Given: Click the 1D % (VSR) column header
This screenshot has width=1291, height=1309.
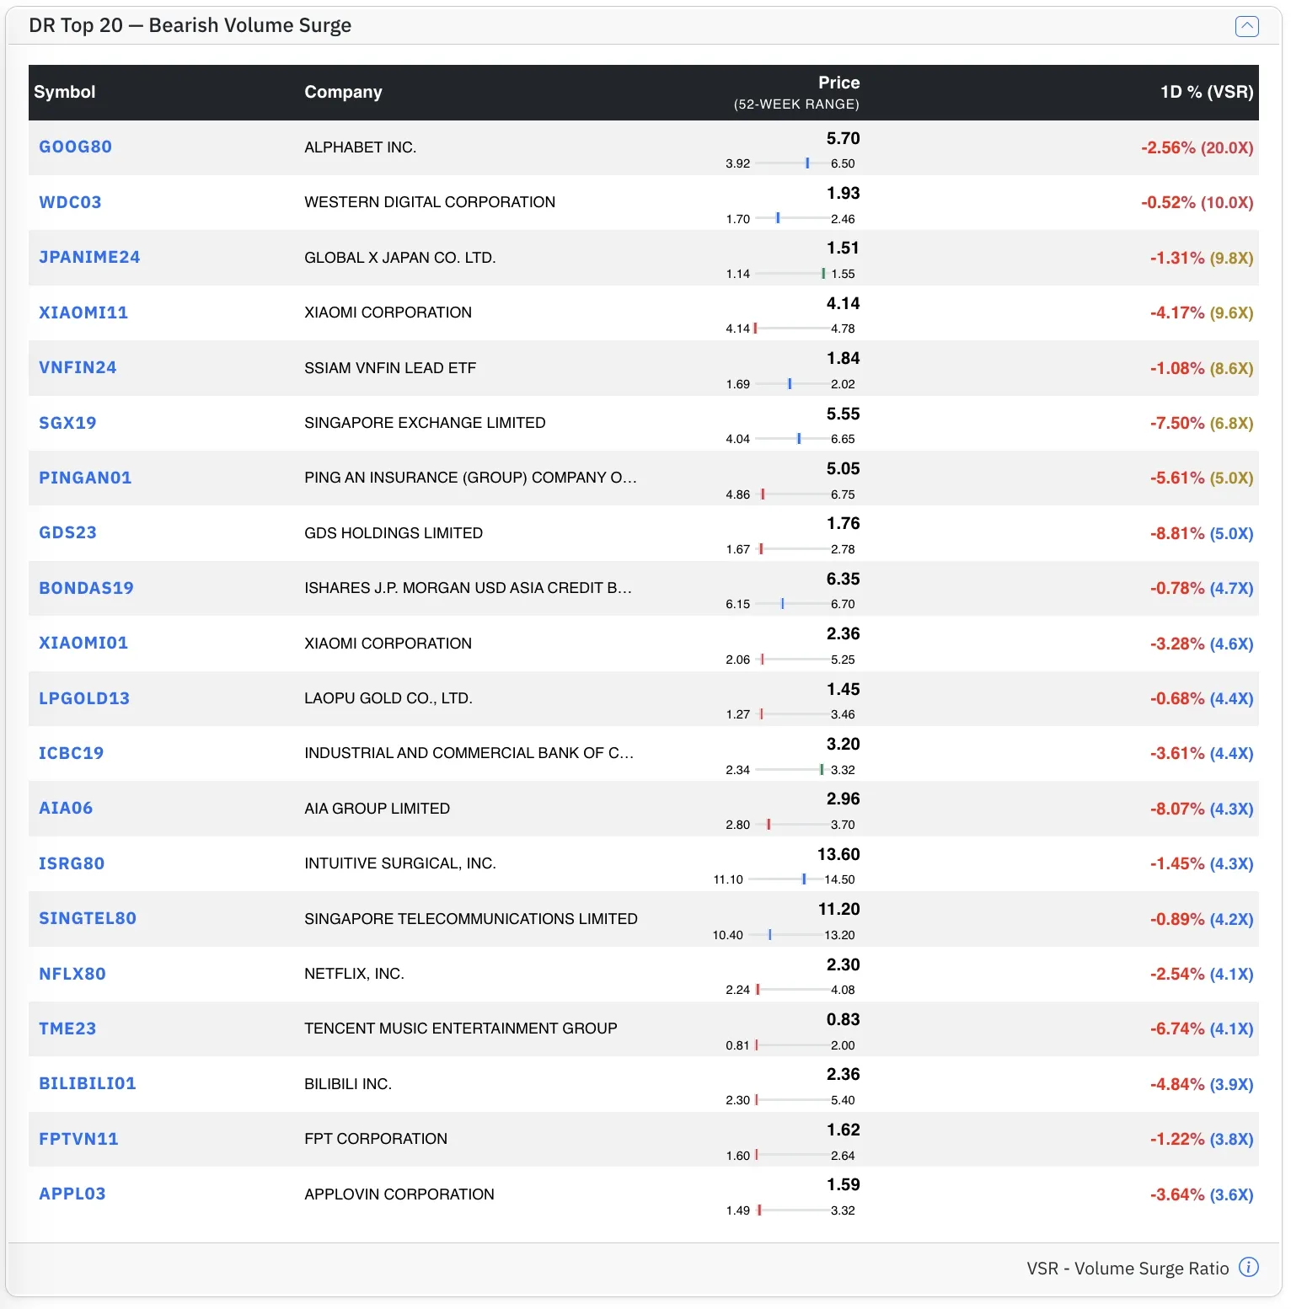Looking at the screenshot, I should [x=1207, y=92].
